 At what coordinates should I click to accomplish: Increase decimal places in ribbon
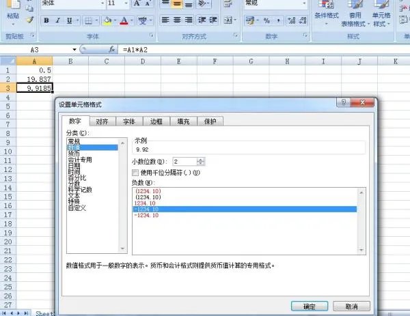pyautogui.click(x=292, y=20)
